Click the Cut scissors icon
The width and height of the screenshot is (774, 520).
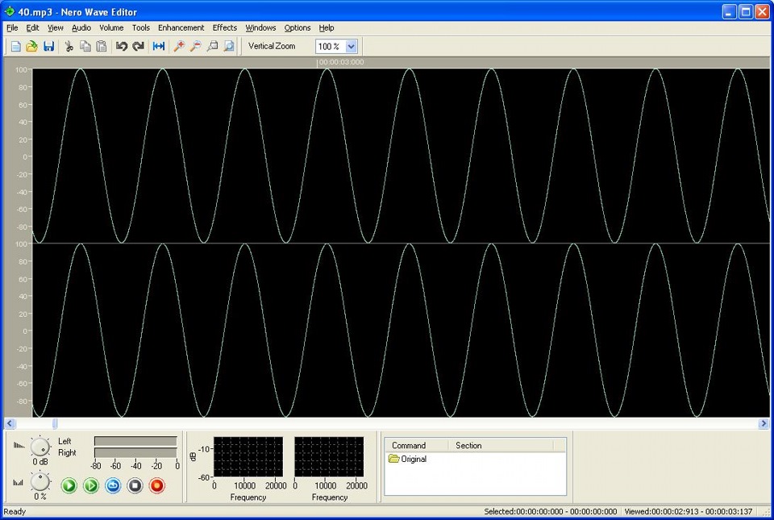[x=69, y=47]
